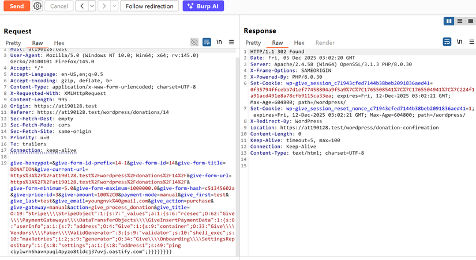This screenshot has height=260, width=476.
Task: Click the X-Redirect-By: WordPress header
Action: tap(286, 121)
